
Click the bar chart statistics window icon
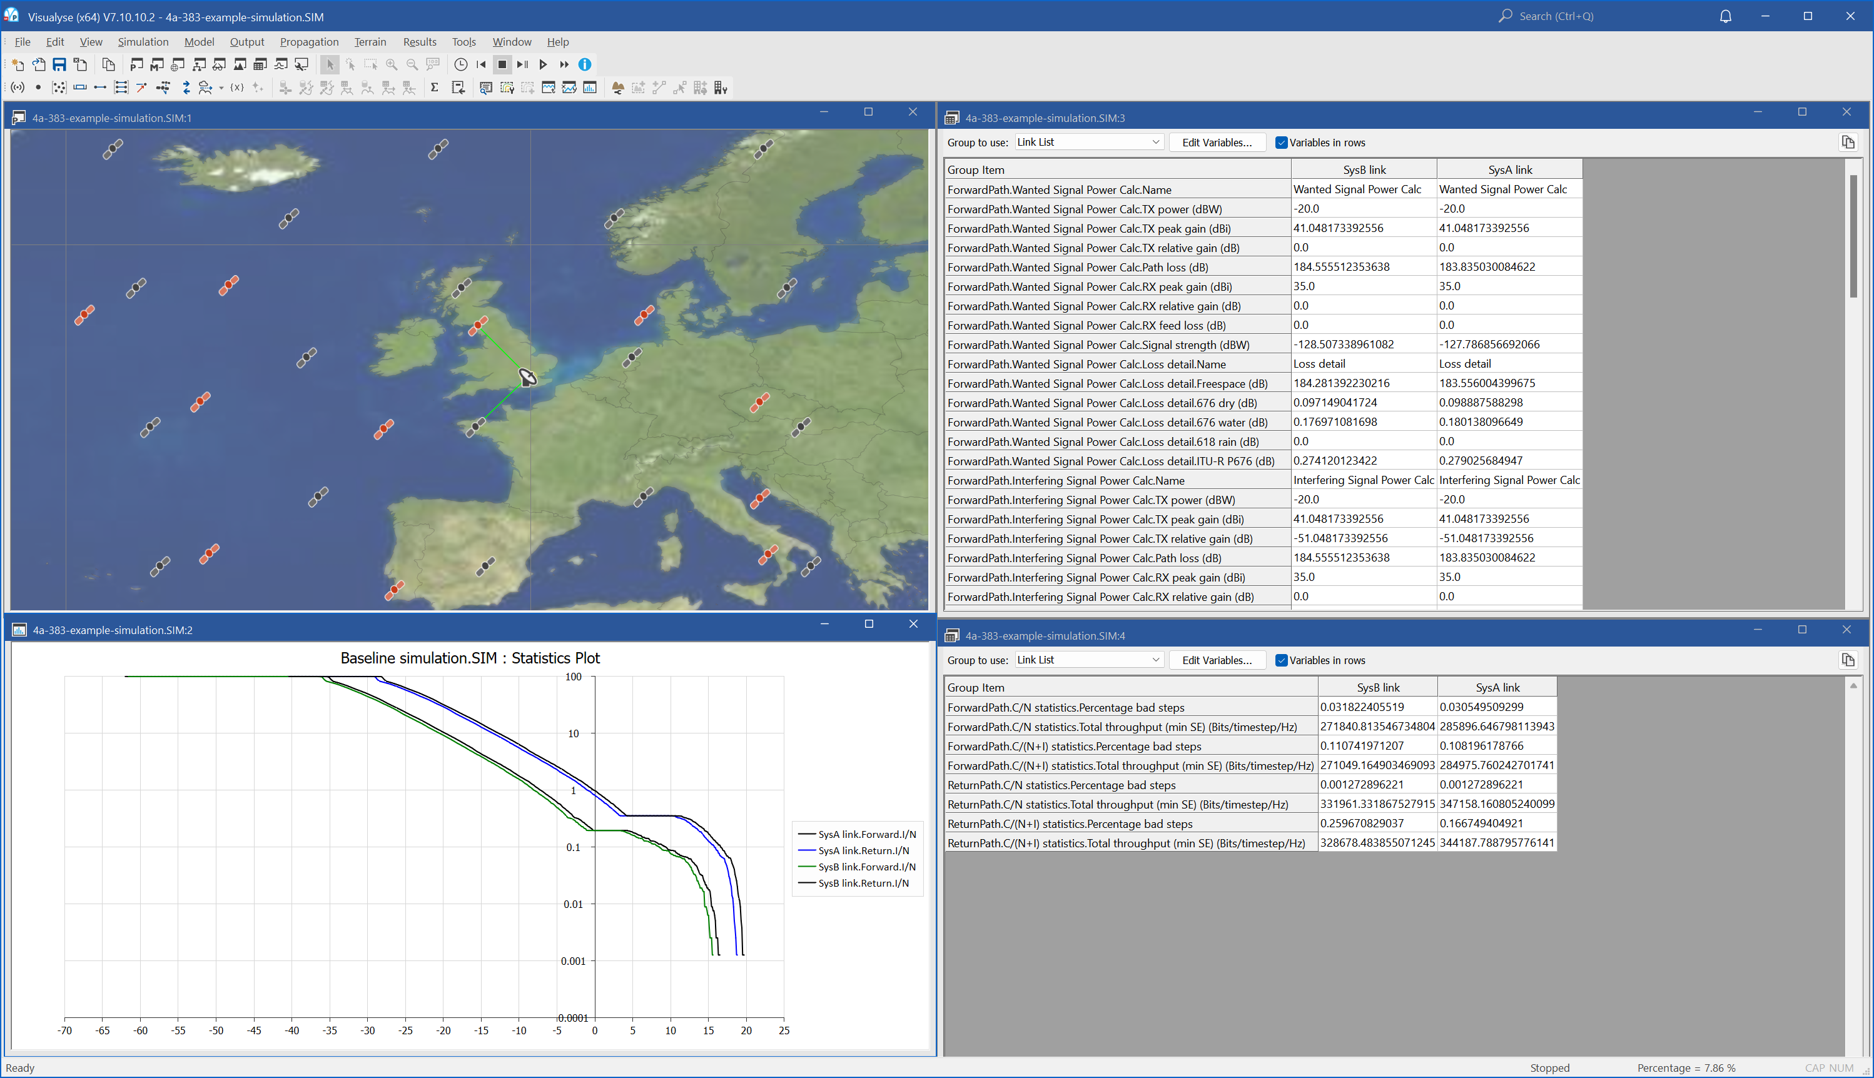pyautogui.click(x=589, y=88)
